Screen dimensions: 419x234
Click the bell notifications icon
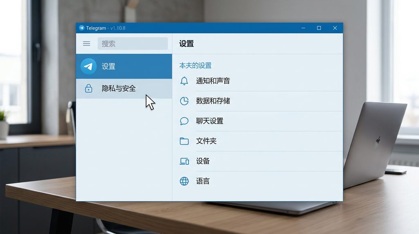pyautogui.click(x=184, y=81)
